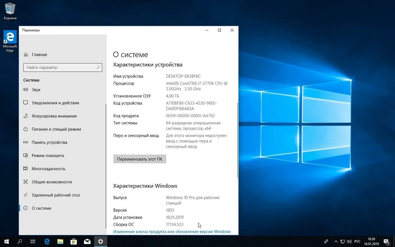Show hidden tray icons chevron
Viewport: 395px width, 247px height.
pyautogui.click(x=336, y=242)
